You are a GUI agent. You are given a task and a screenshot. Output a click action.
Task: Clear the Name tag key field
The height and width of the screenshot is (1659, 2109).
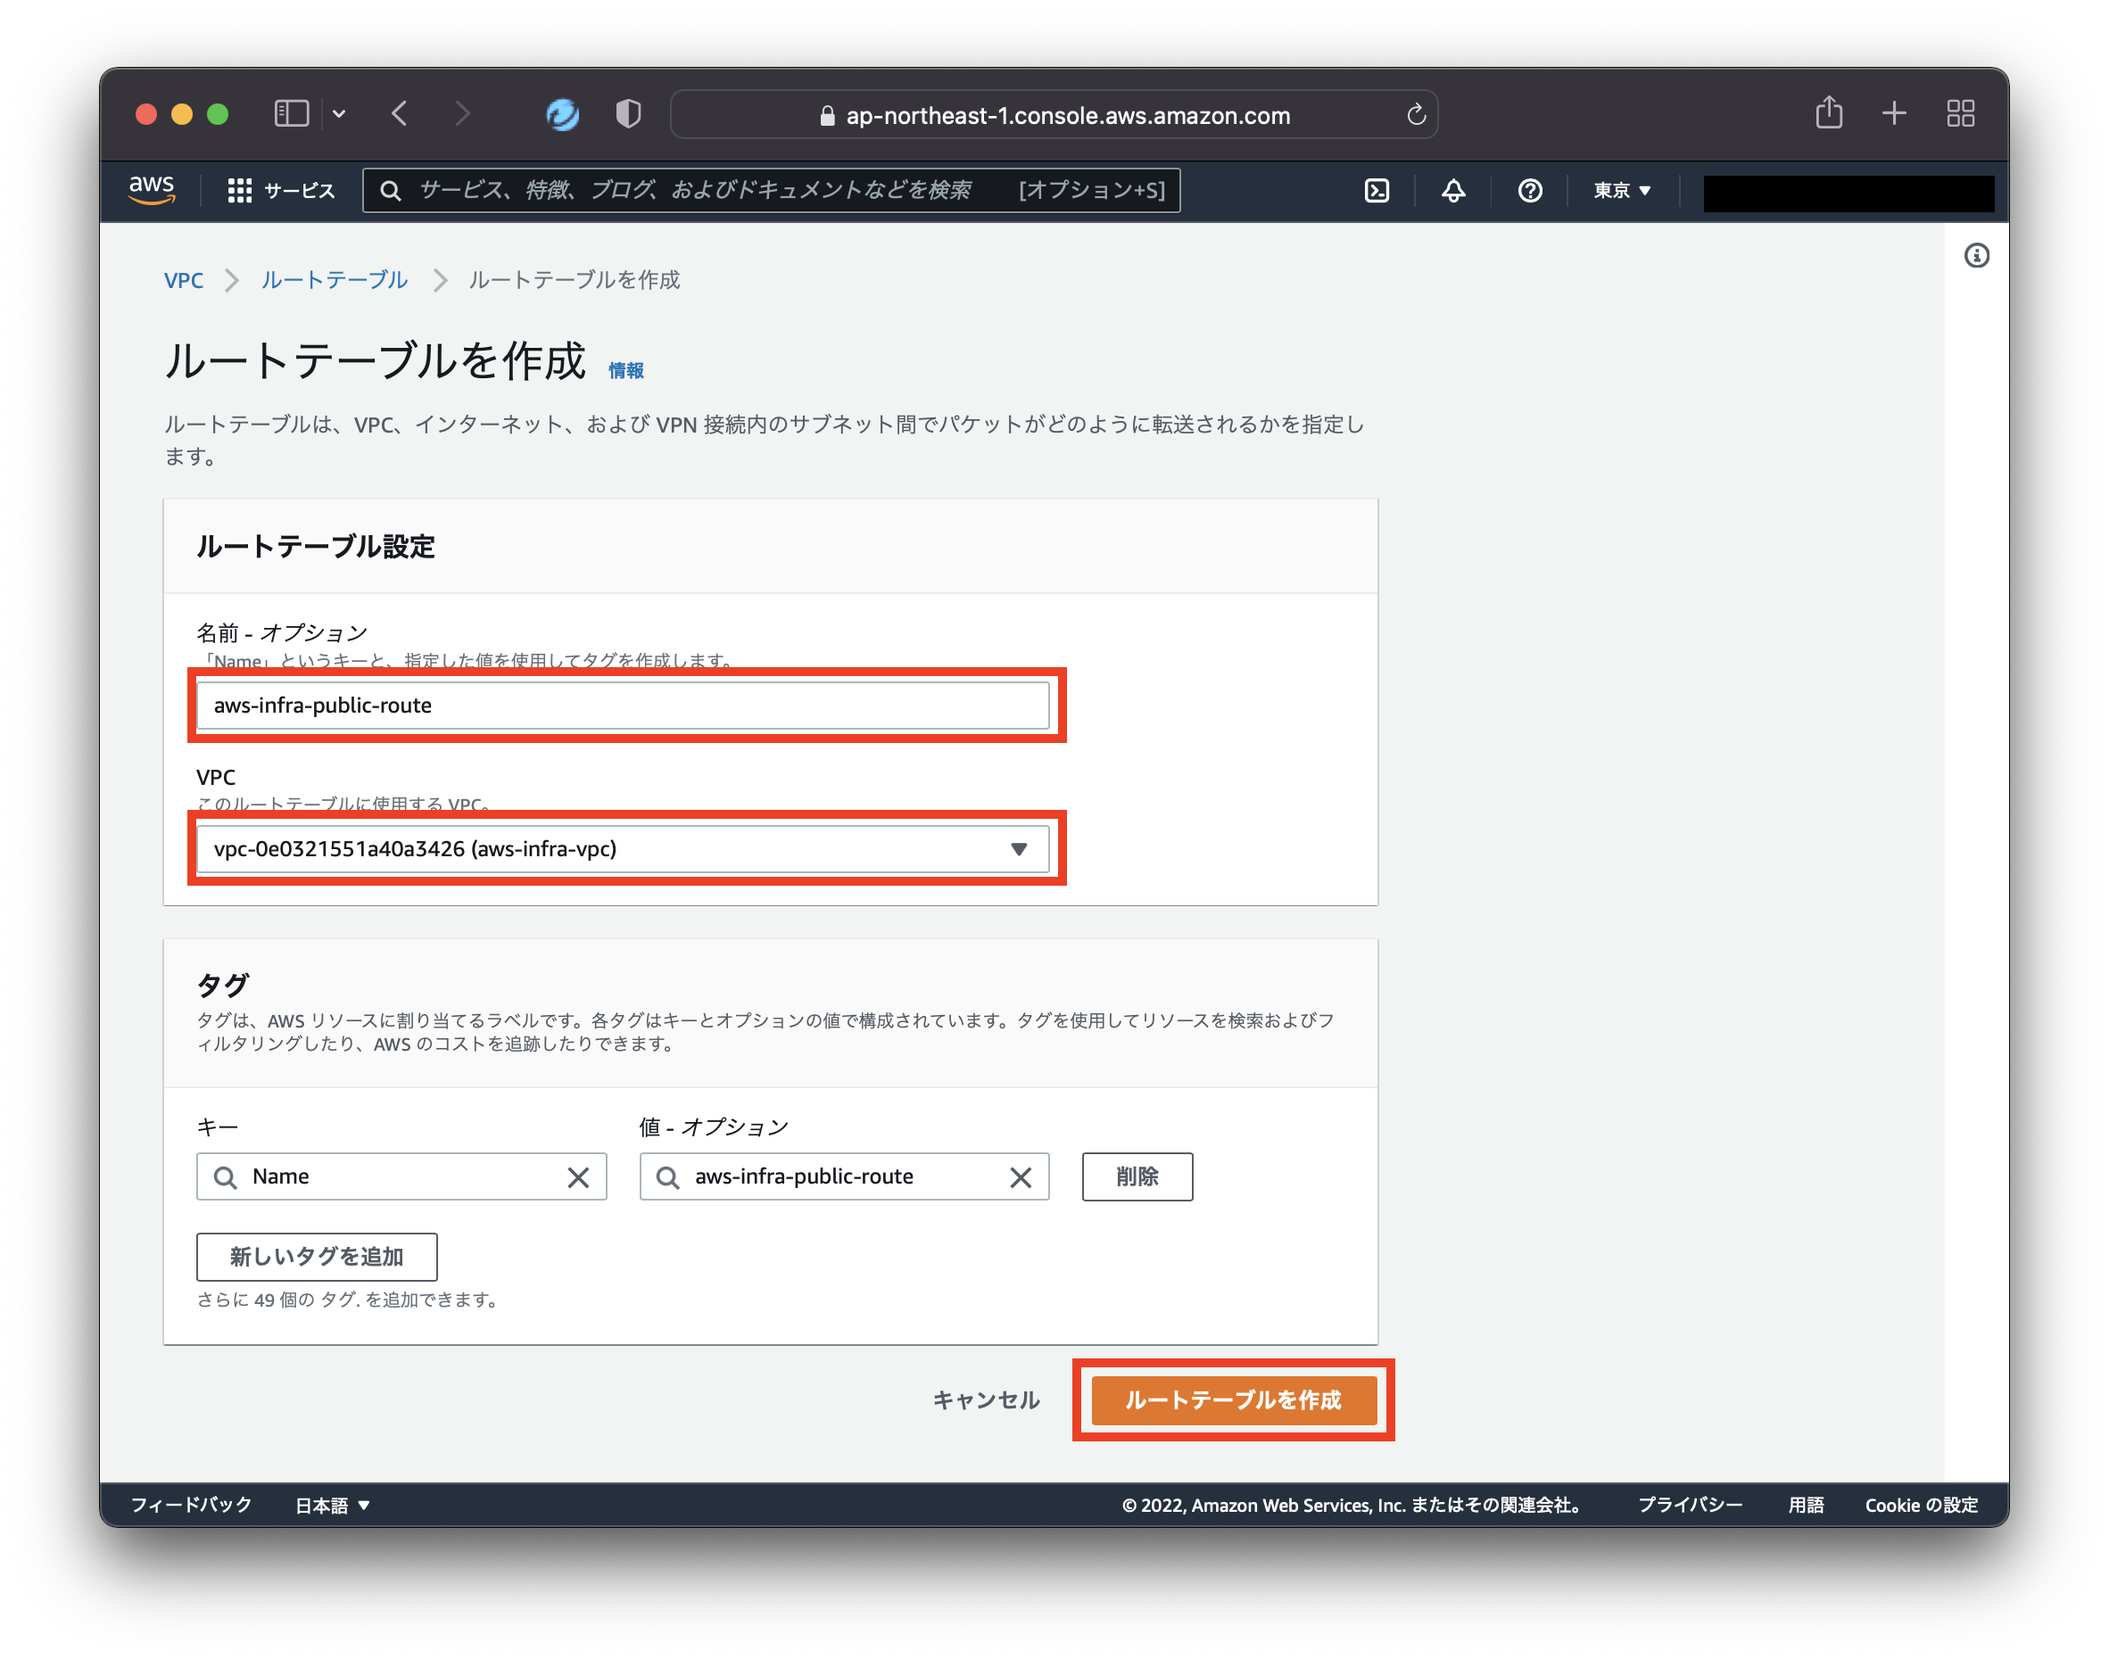click(580, 1176)
